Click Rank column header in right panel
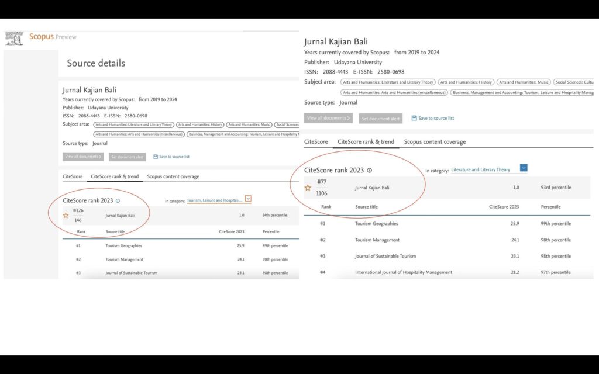Image resolution: width=599 pixels, height=374 pixels. click(326, 207)
